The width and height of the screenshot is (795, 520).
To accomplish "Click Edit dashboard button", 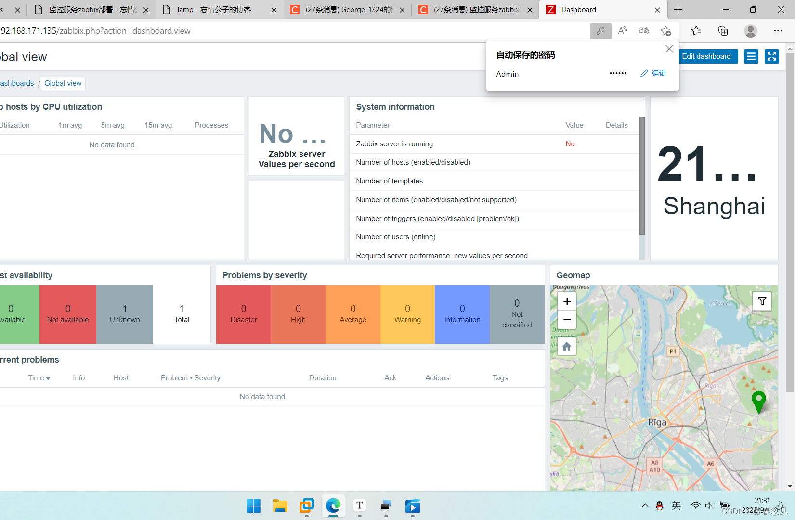I will [x=706, y=56].
